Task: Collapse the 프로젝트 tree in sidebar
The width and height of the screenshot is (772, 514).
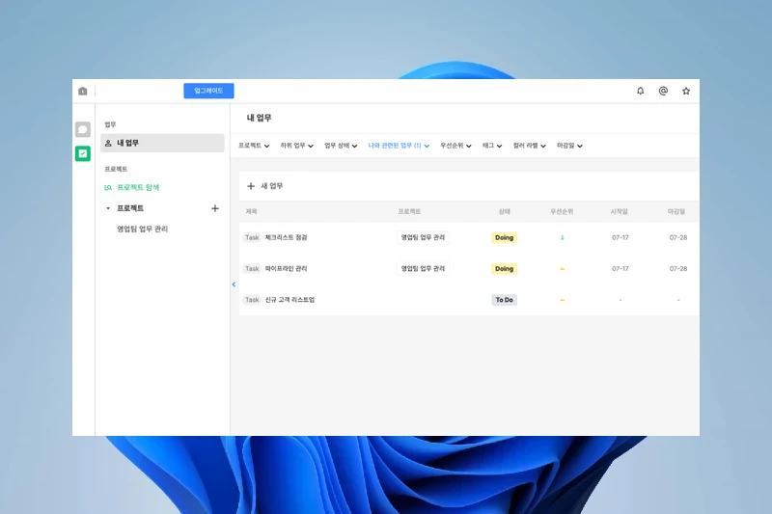Action: pos(108,208)
